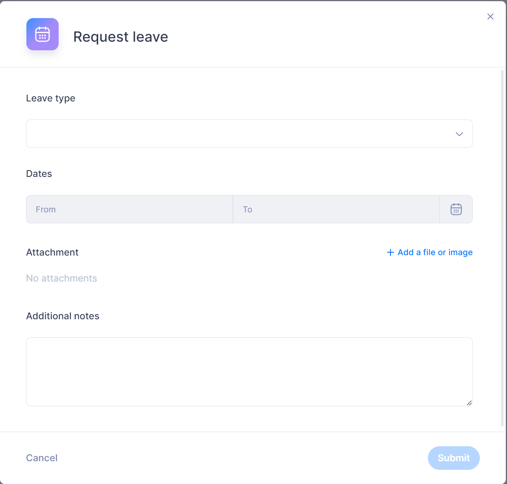The width and height of the screenshot is (507, 484).
Task: Select the To date field
Action: (336, 209)
